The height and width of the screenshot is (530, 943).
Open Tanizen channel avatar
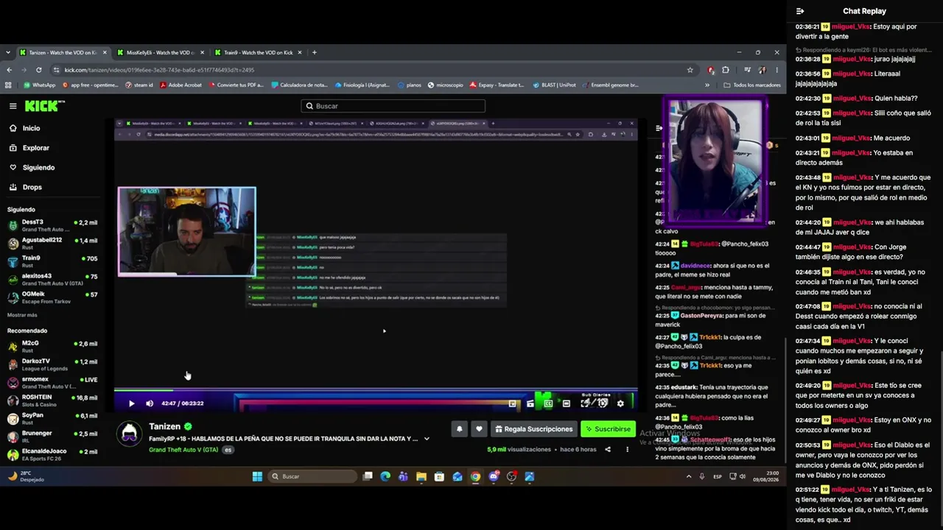coord(130,433)
